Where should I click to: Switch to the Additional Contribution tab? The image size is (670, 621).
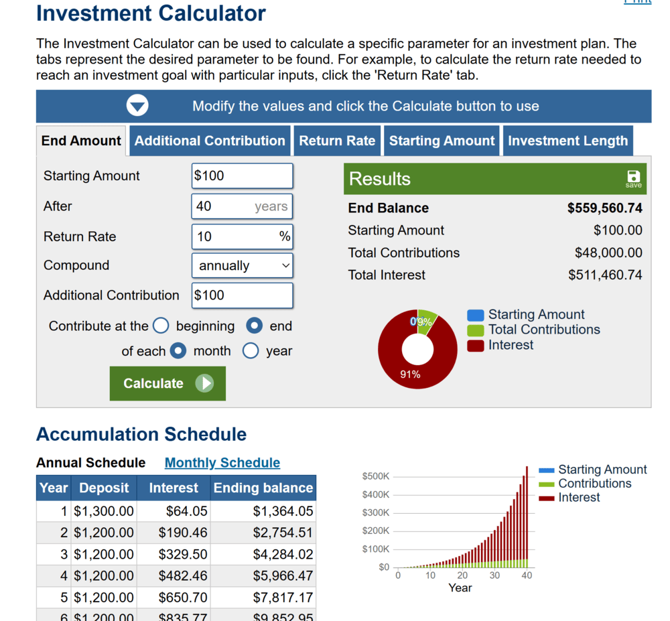coord(210,141)
